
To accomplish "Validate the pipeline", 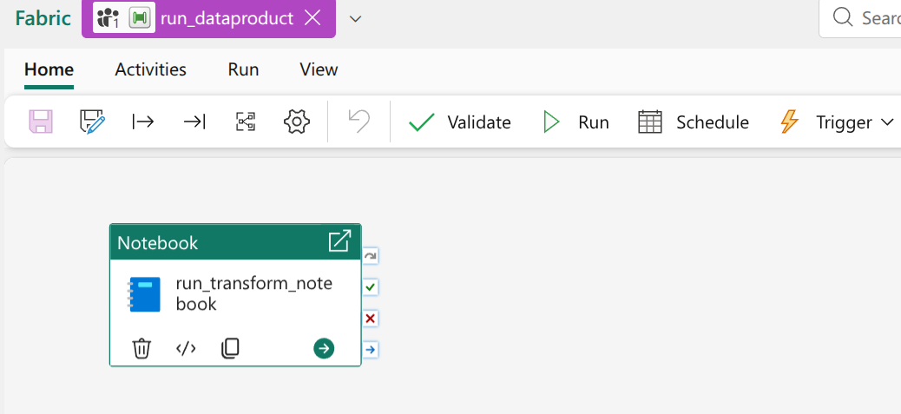I will pyautogui.click(x=459, y=122).
